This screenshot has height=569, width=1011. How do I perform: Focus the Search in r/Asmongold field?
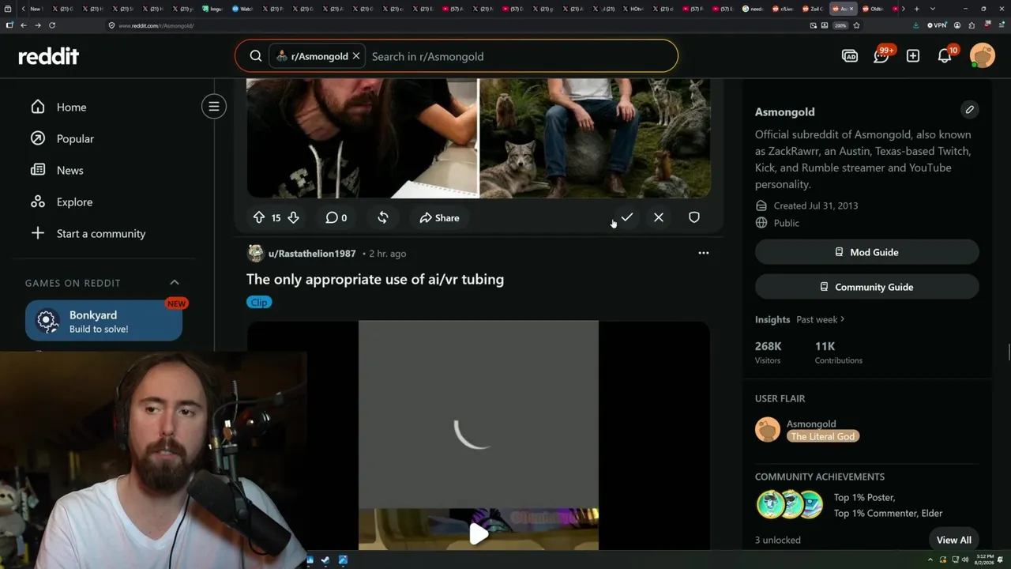coord(521,56)
